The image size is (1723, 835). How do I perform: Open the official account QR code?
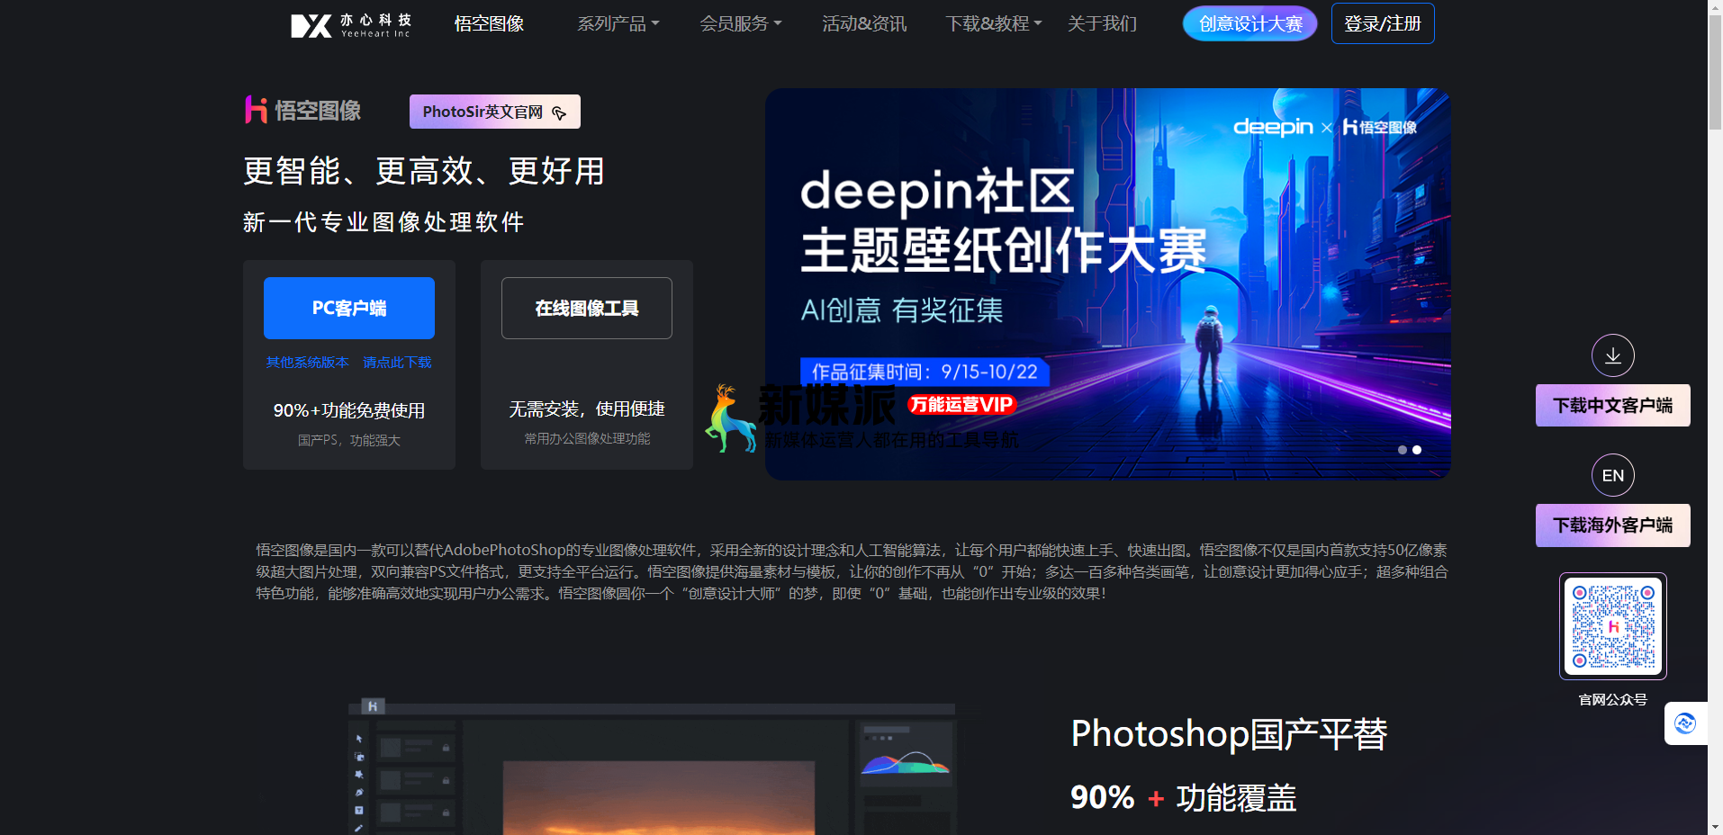pyautogui.click(x=1612, y=626)
